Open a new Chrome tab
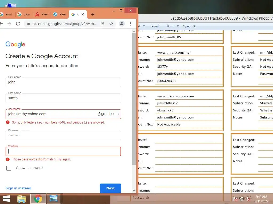The width and height of the screenshot is (273, 204). pos(93,14)
